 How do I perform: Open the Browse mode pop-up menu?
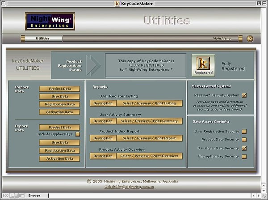37,196
